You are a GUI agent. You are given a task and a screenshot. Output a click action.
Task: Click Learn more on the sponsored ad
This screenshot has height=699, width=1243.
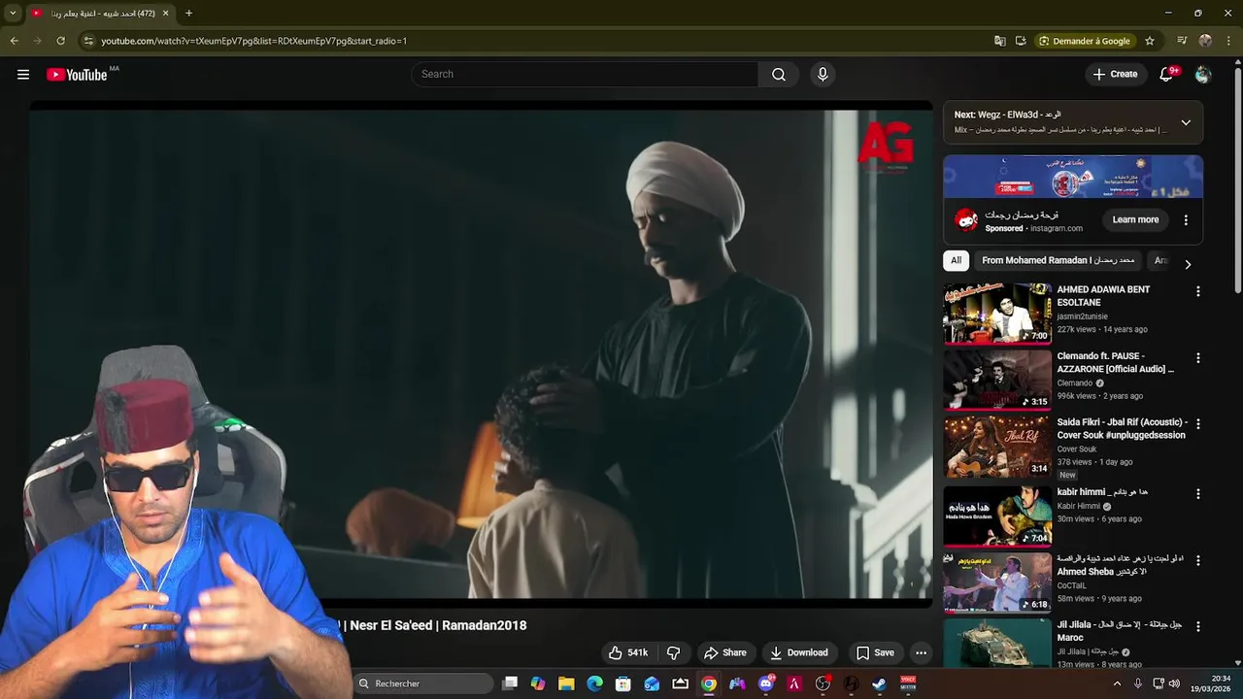click(1135, 220)
